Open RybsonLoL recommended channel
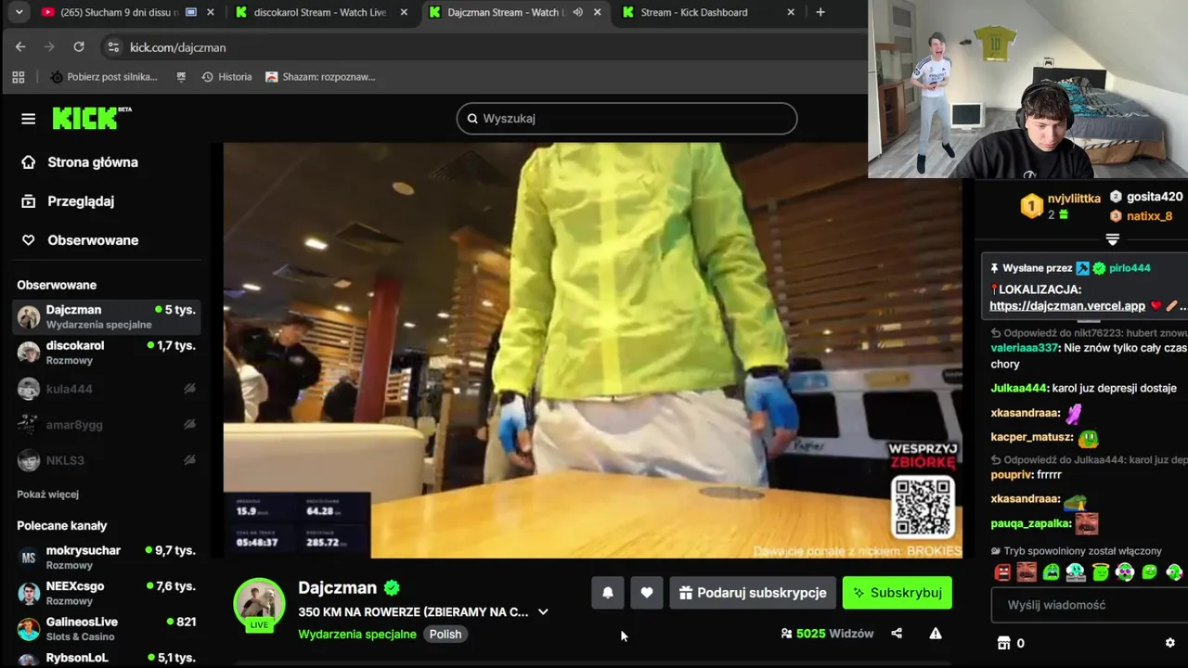1188x668 pixels. [107, 658]
